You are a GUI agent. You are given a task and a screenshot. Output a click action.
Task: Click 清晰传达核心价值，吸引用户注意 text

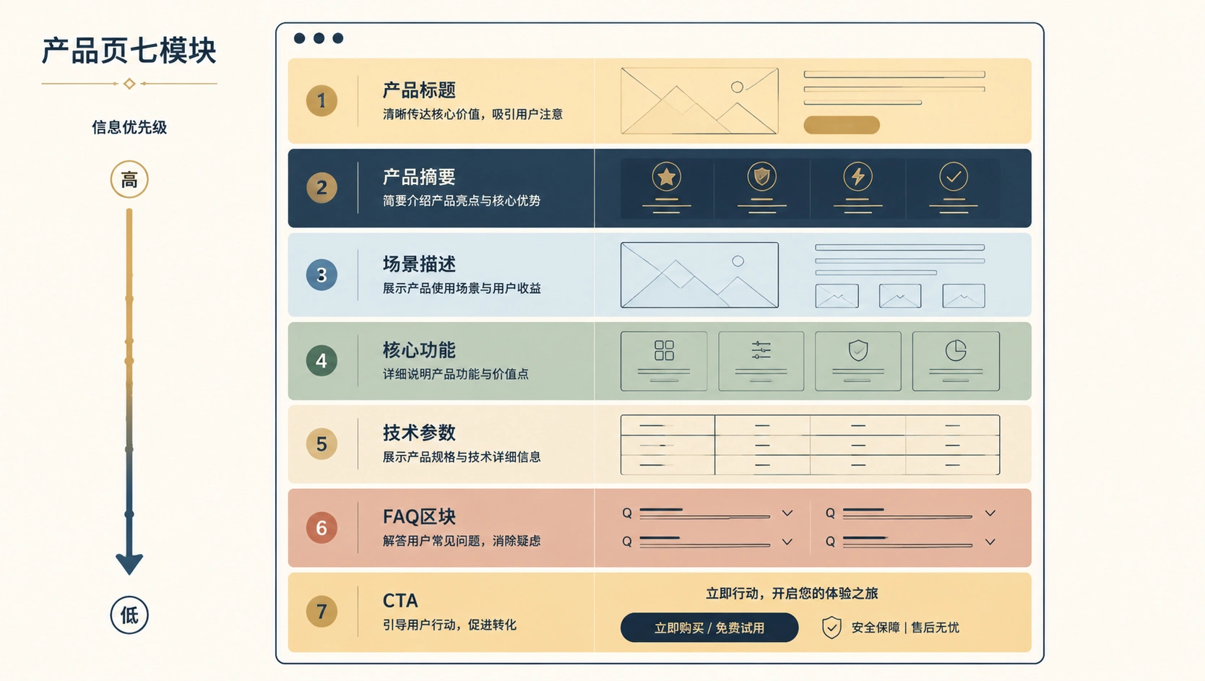(472, 114)
